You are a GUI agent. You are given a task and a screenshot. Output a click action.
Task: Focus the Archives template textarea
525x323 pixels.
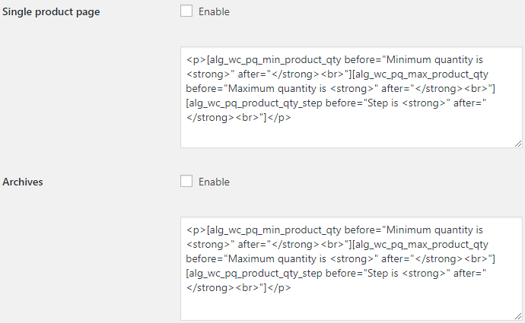tap(352, 269)
